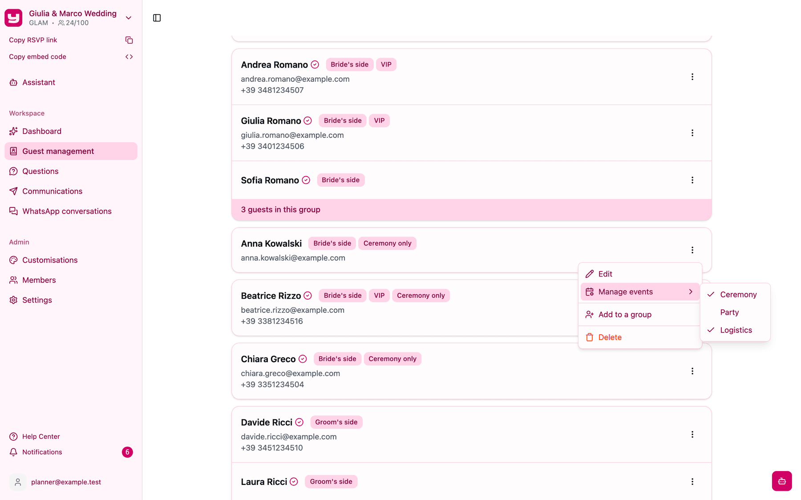Open WhatsApp conversations

[71, 211]
